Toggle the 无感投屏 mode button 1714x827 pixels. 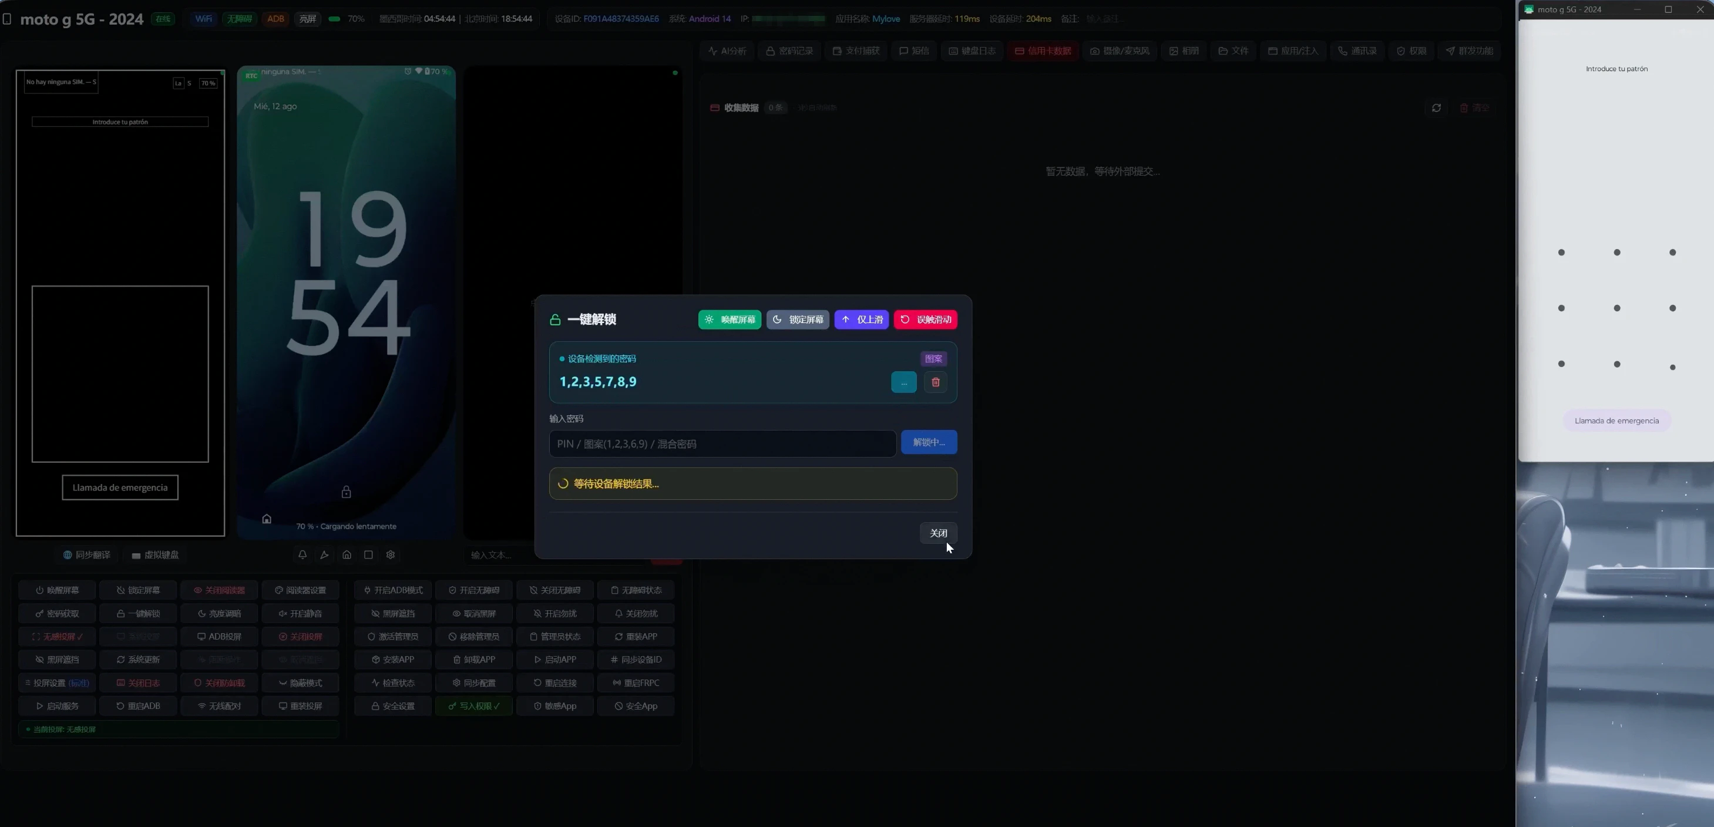coord(57,637)
